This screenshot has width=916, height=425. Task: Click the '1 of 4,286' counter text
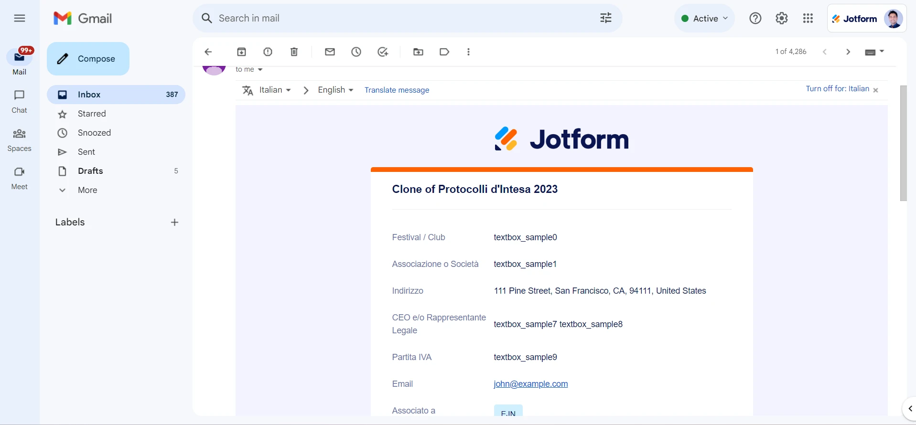coord(791,52)
